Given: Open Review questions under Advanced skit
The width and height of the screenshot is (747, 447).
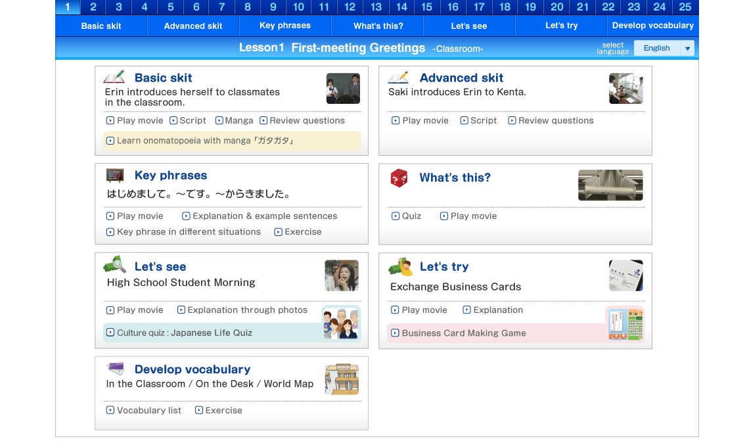Looking at the screenshot, I should [551, 120].
